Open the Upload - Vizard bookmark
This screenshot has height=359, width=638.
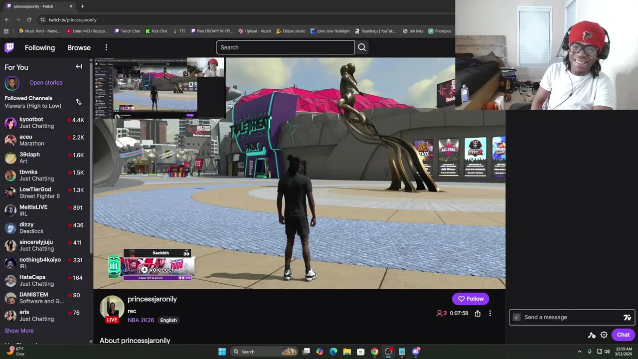(255, 31)
